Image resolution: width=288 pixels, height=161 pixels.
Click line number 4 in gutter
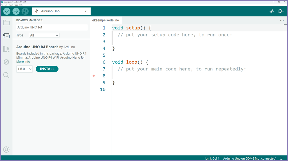pyautogui.click(x=104, y=48)
